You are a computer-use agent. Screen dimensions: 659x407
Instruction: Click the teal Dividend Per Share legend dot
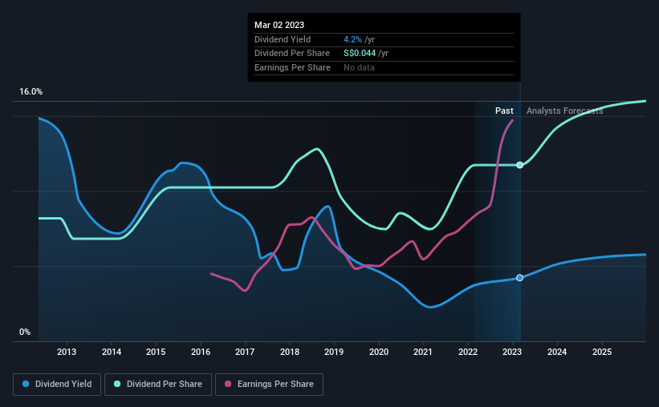pyautogui.click(x=117, y=384)
